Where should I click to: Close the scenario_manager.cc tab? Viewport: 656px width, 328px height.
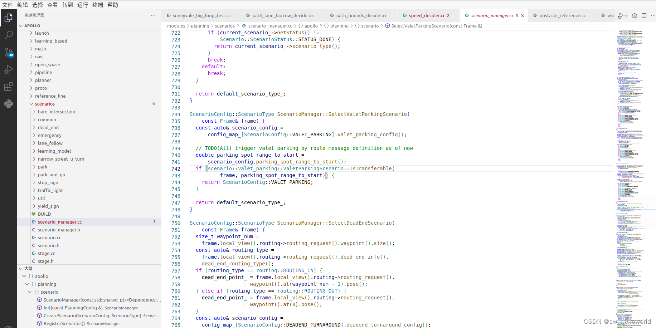pyautogui.click(x=523, y=15)
